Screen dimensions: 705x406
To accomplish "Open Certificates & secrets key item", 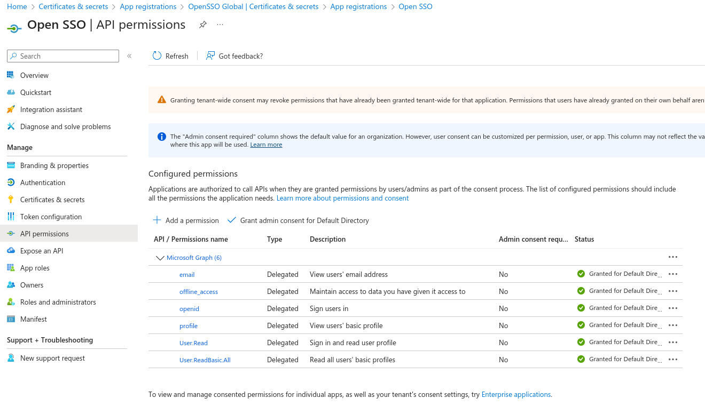I will click(x=52, y=200).
